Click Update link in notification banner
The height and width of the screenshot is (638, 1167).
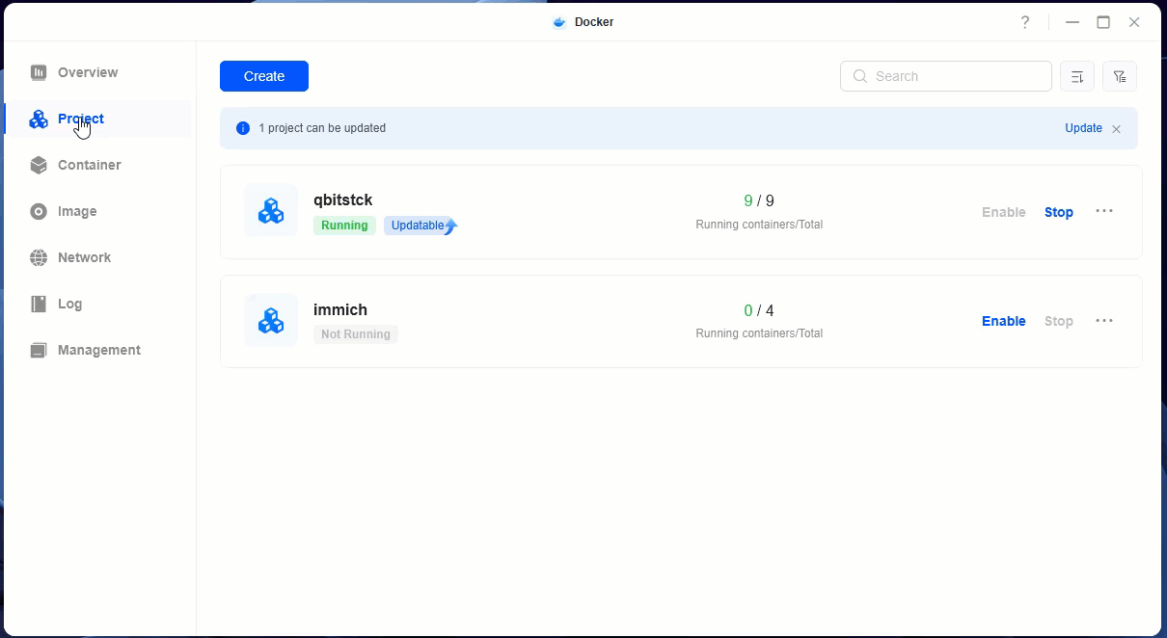(1083, 128)
